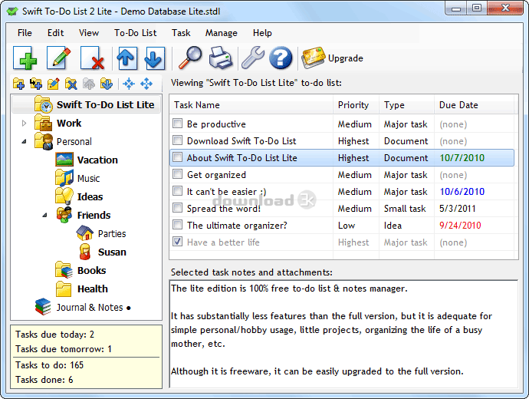Open options with the wrench icon
Viewport: 529px width, 399px height.
tap(253, 58)
